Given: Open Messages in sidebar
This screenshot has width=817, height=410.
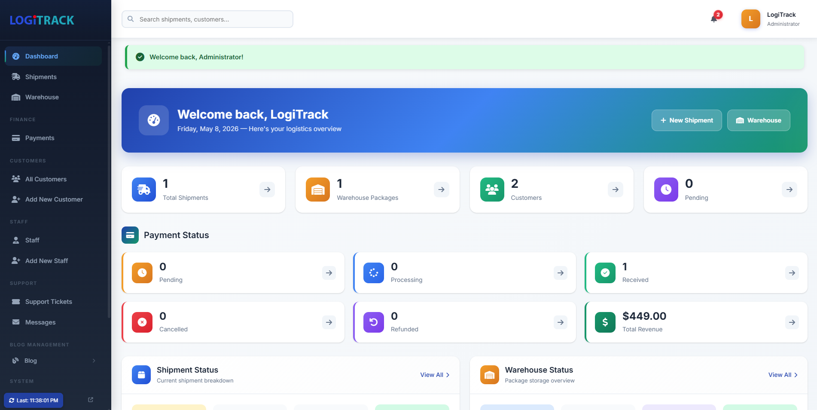Looking at the screenshot, I should (53, 322).
